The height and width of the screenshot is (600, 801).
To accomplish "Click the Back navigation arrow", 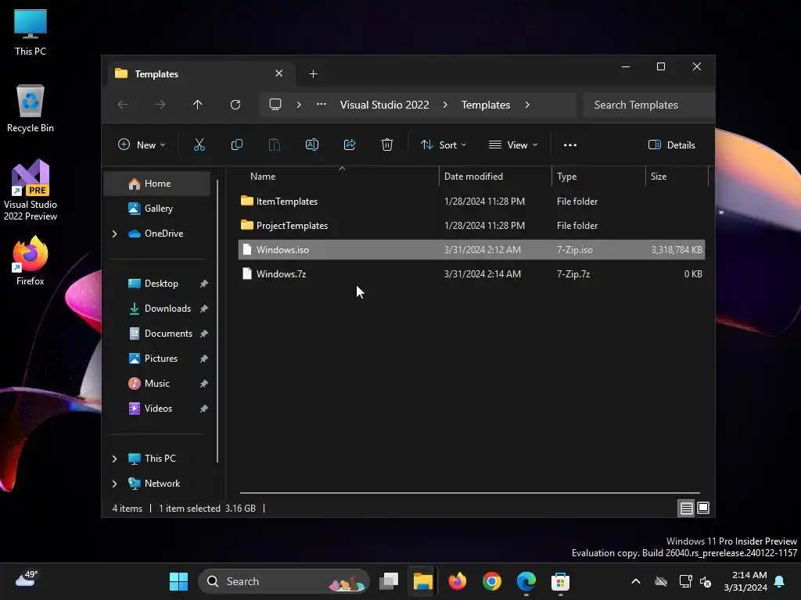I will [x=123, y=105].
